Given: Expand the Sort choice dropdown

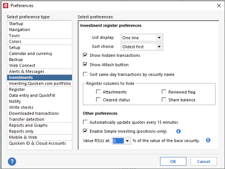Looking at the screenshot, I should coord(159,47).
